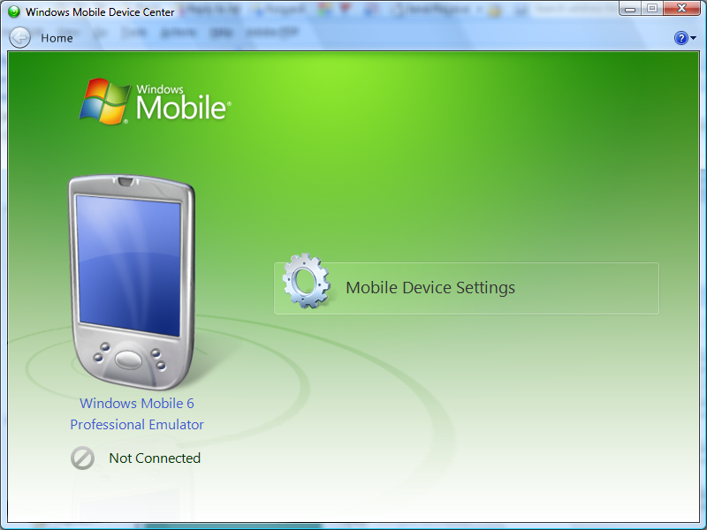Click the Not Connected status text
This screenshot has height=530, width=707.
tap(155, 458)
